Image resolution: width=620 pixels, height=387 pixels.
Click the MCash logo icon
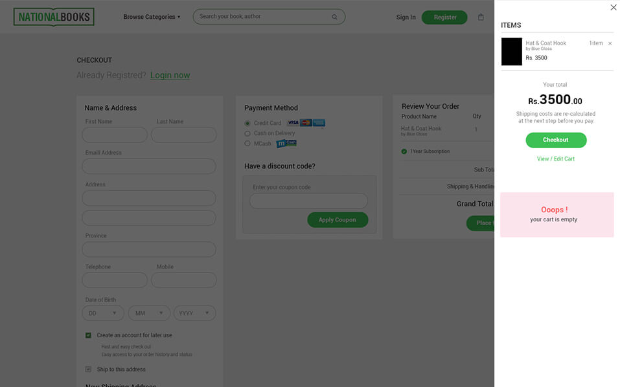(x=286, y=144)
